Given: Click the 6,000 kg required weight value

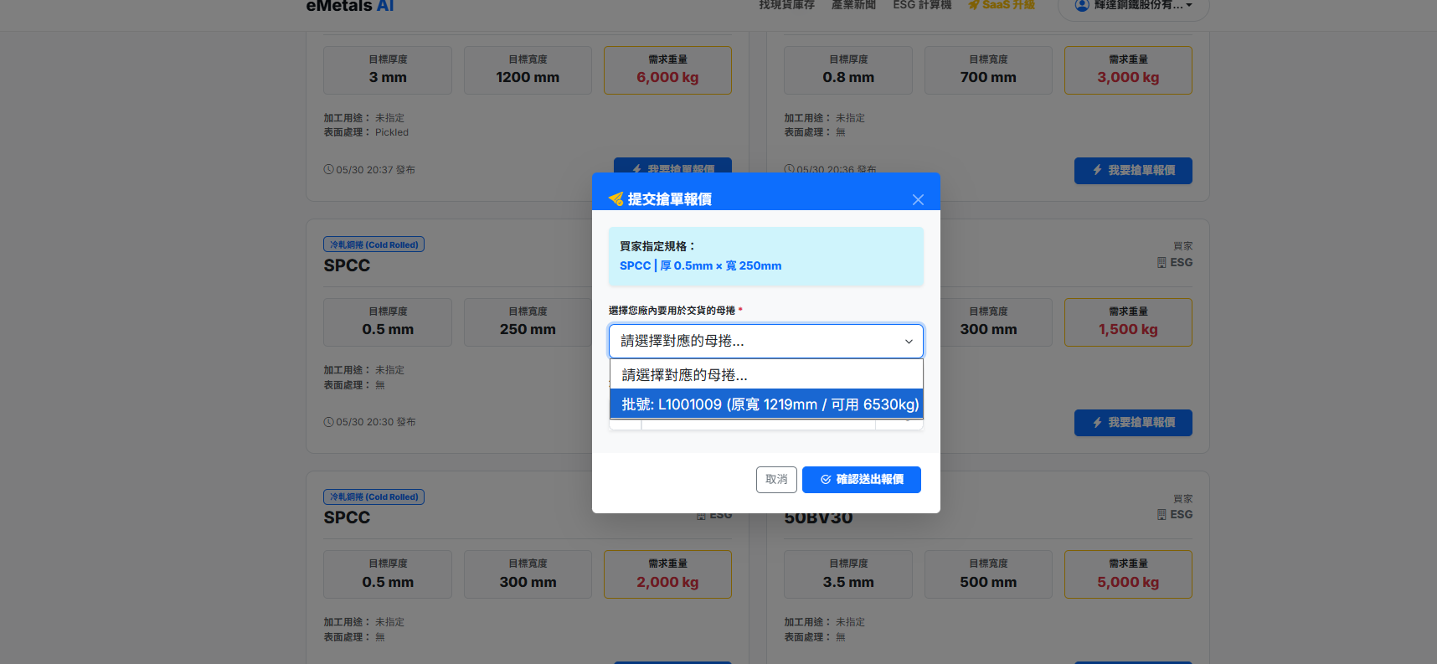Looking at the screenshot, I should [667, 77].
